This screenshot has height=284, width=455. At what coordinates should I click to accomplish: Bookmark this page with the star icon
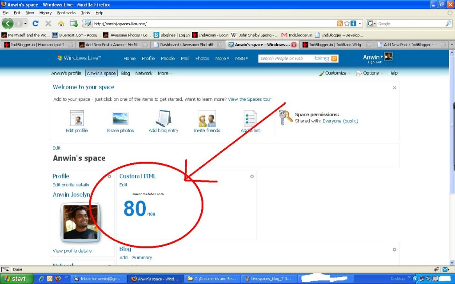347,24
